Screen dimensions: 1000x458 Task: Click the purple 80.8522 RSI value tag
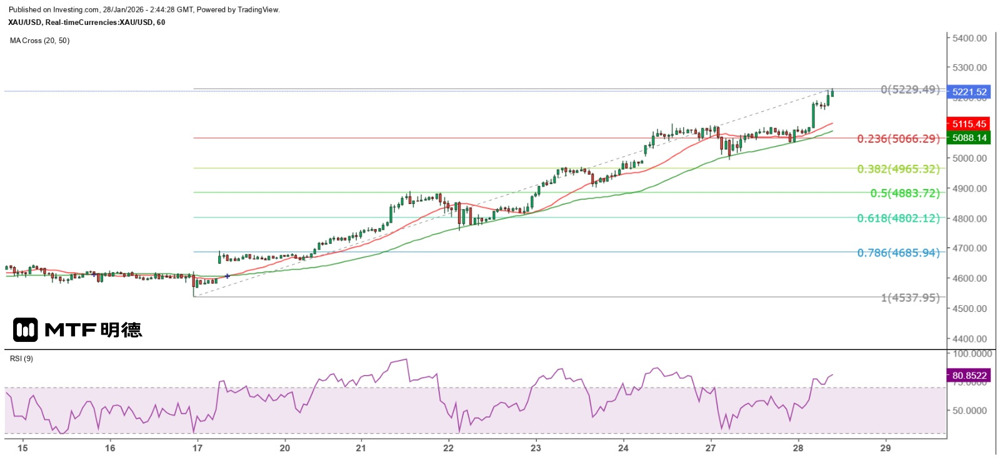point(969,376)
